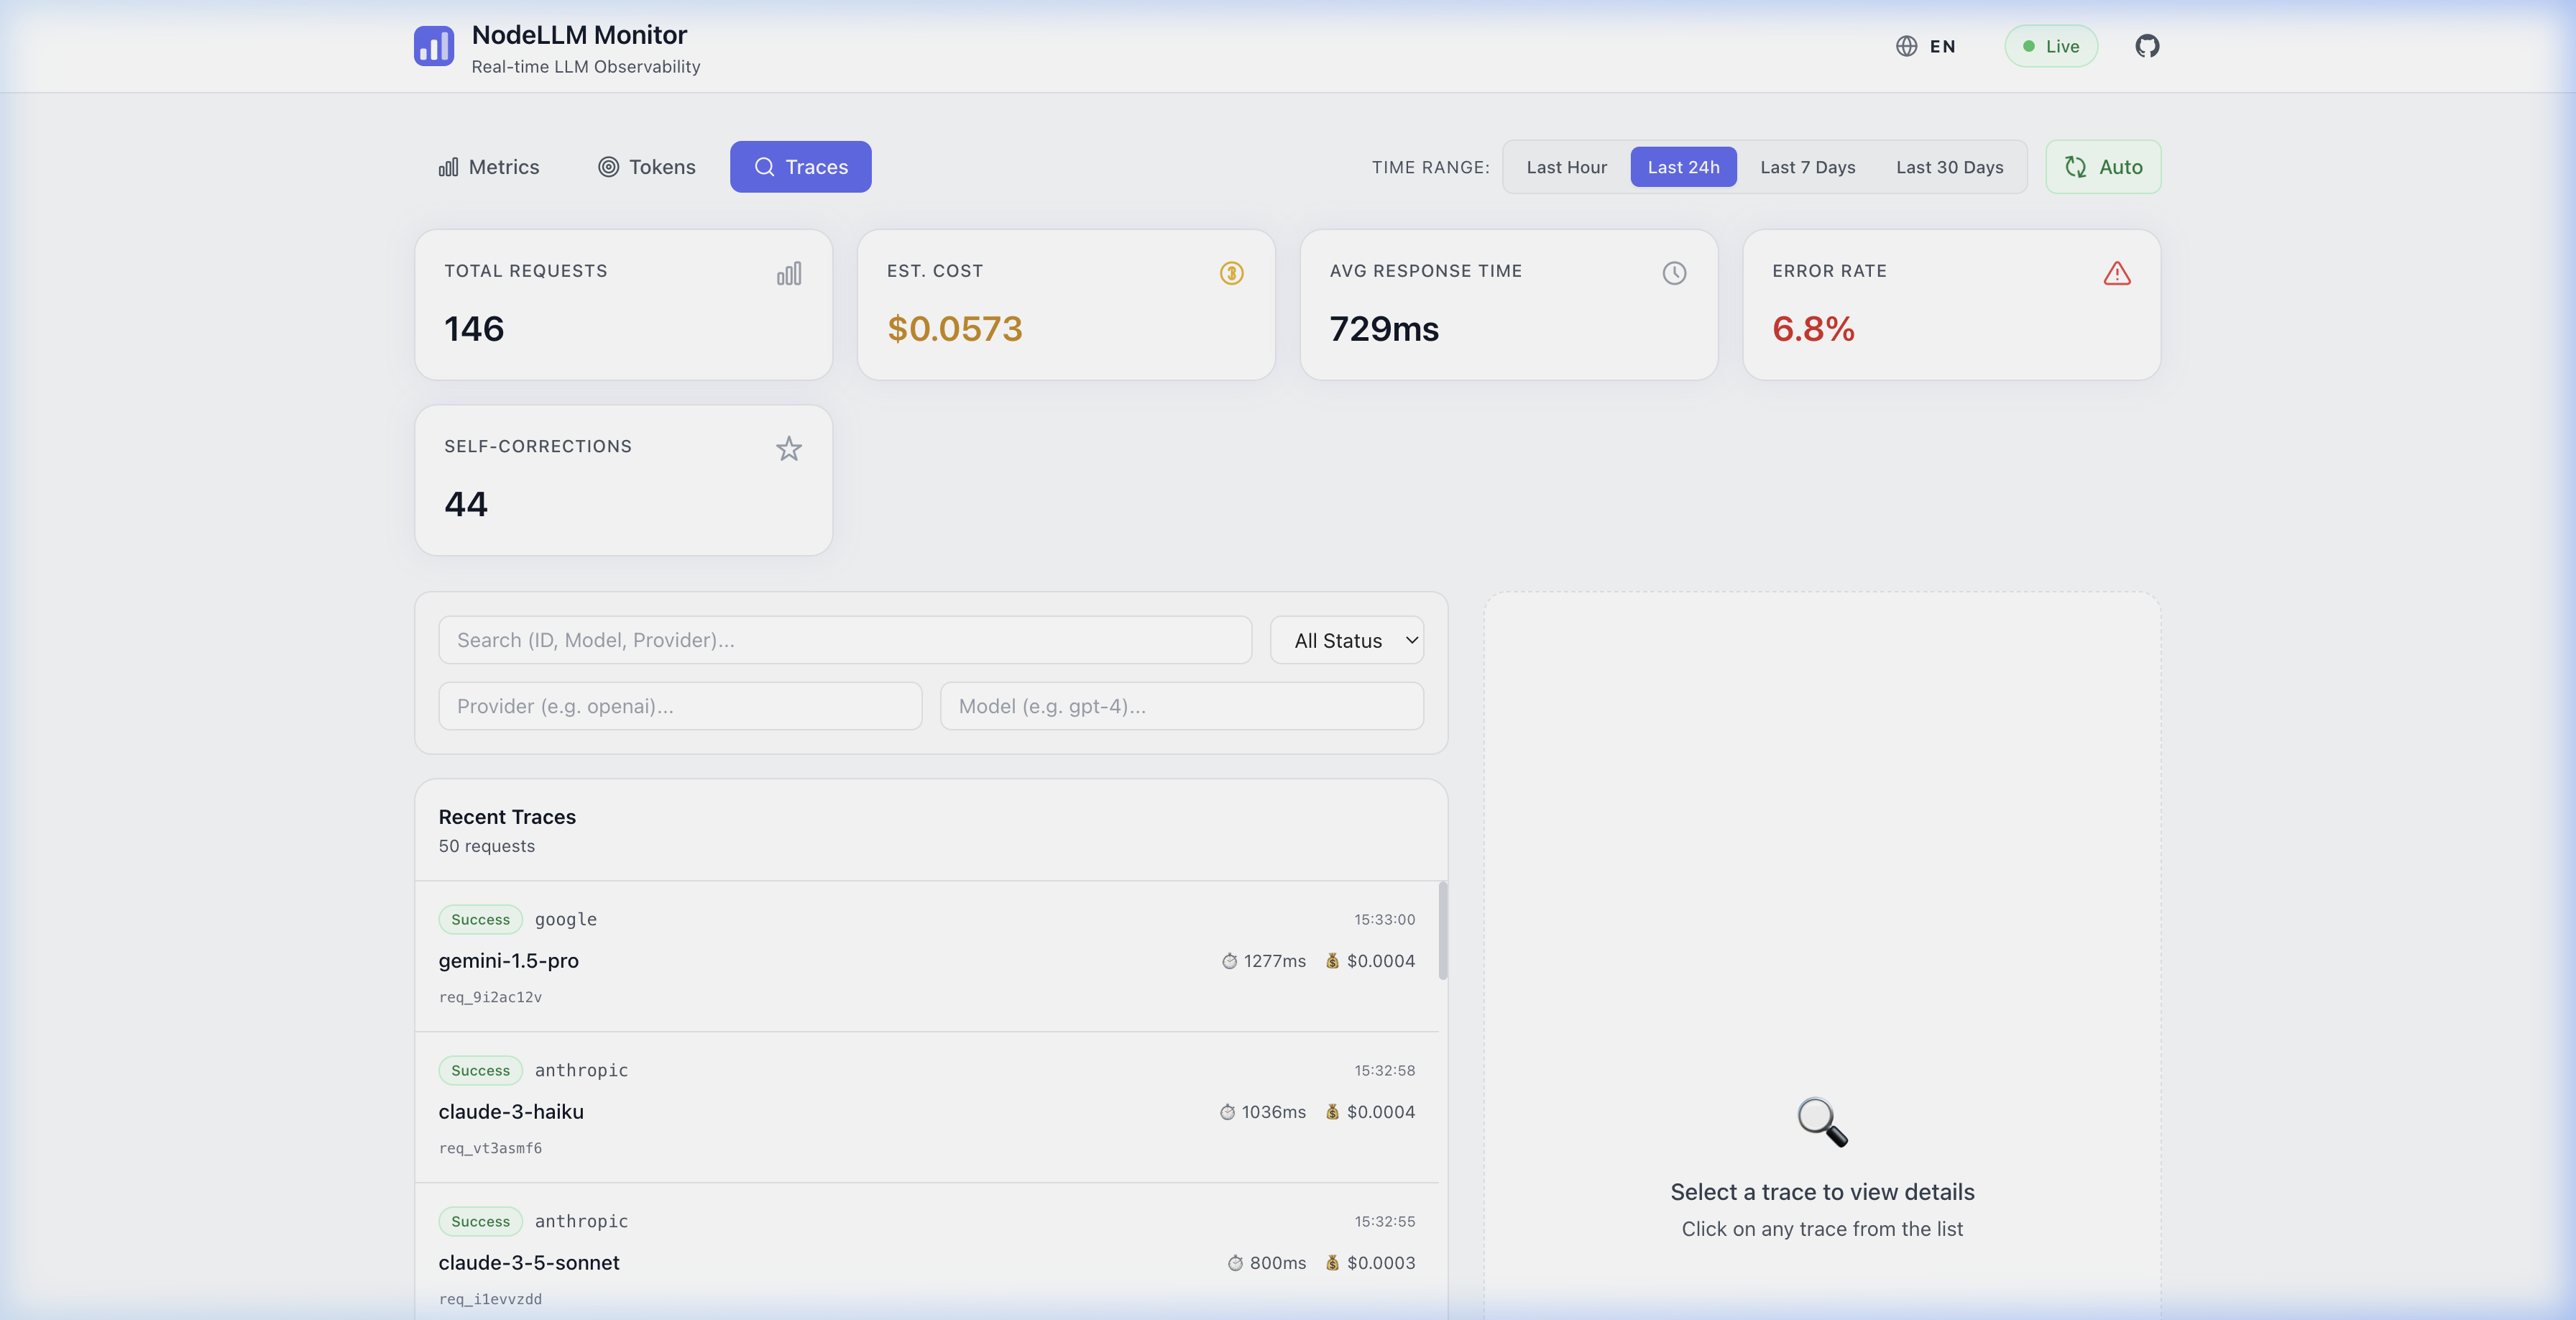
Task: Open the GitHub repository icon
Action: coord(2146,46)
